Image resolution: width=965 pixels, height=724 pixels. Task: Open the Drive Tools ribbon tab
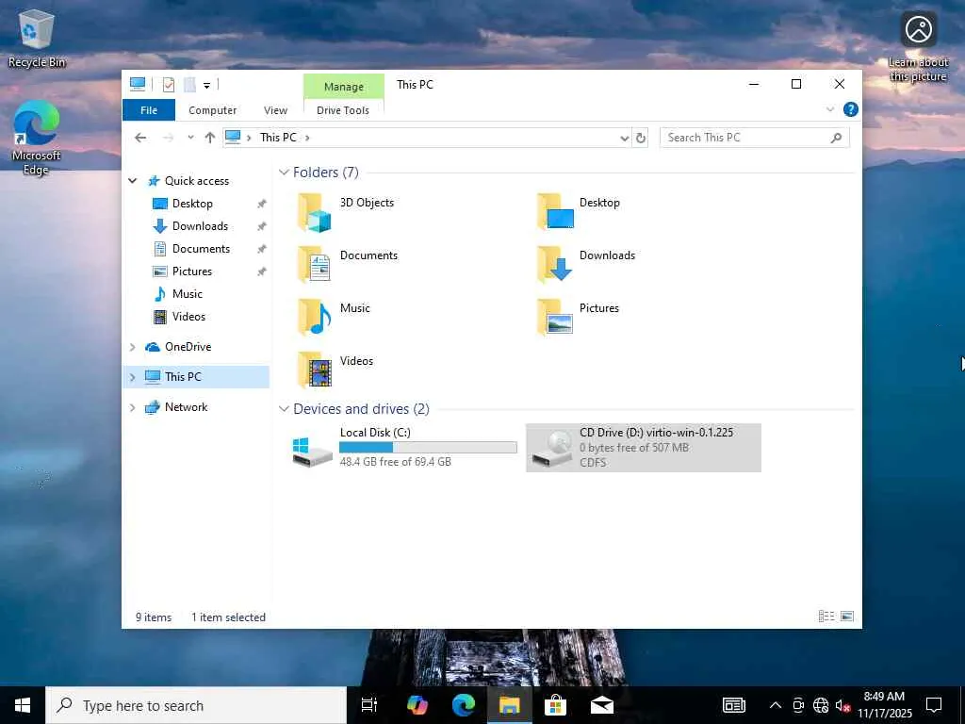(343, 110)
